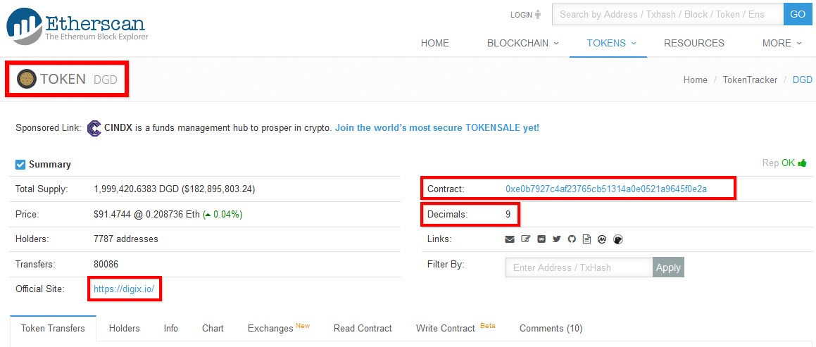Select the 7787 addresses holders value
The image size is (816, 347).
126,239
